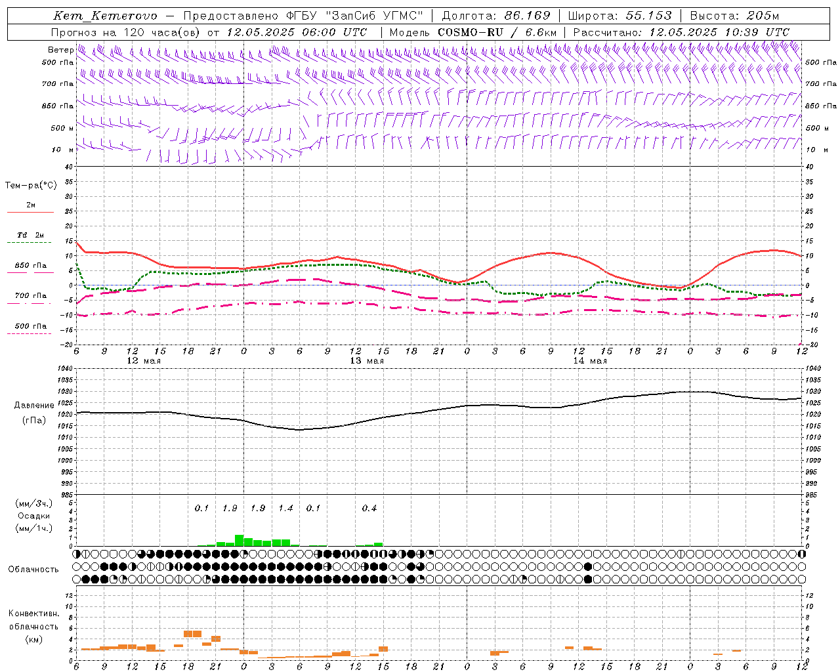Click the '13 мая' date label
The image size is (840, 672).
pyautogui.click(x=367, y=360)
